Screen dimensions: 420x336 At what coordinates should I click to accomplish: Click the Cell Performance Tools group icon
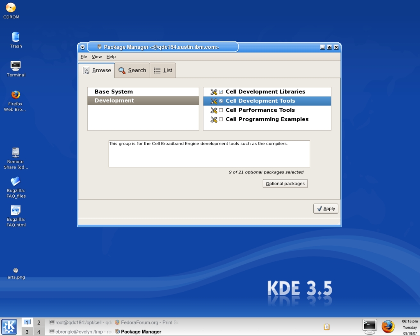[x=214, y=110]
